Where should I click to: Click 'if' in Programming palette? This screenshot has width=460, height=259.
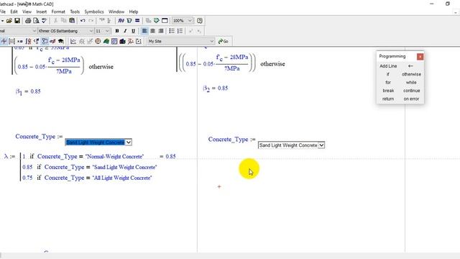388,74
